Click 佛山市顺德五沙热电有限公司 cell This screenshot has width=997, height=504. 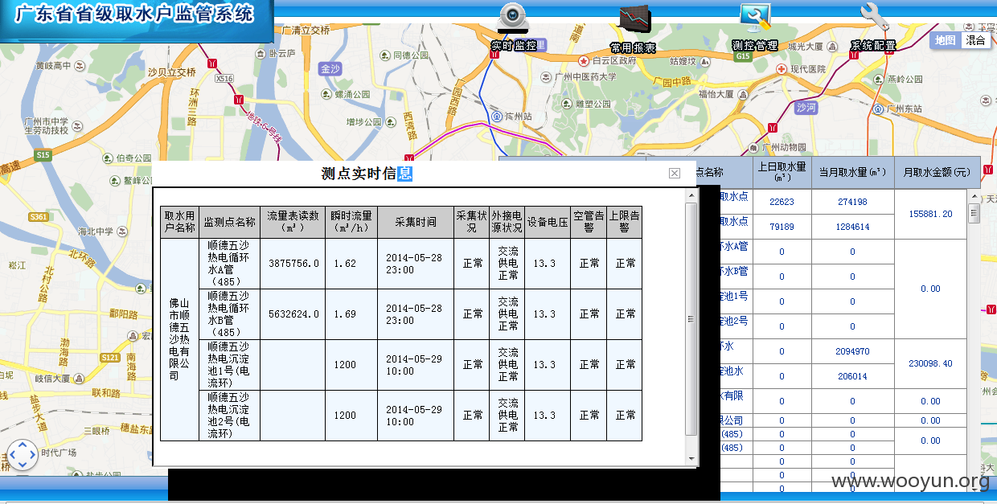click(x=179, y=339)
